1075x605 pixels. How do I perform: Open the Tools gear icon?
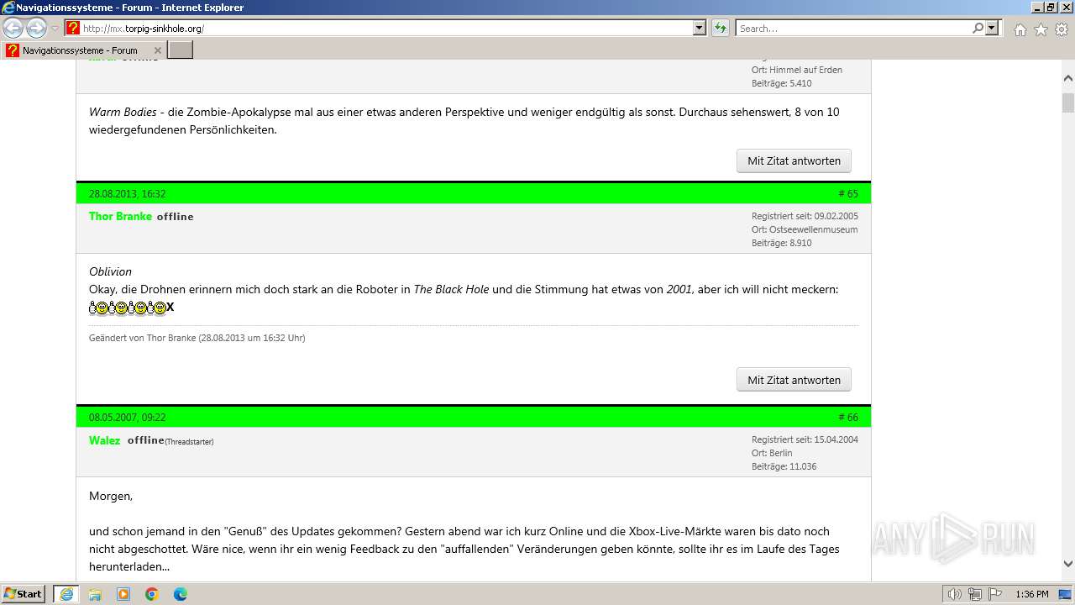[x=1062, y=29]
